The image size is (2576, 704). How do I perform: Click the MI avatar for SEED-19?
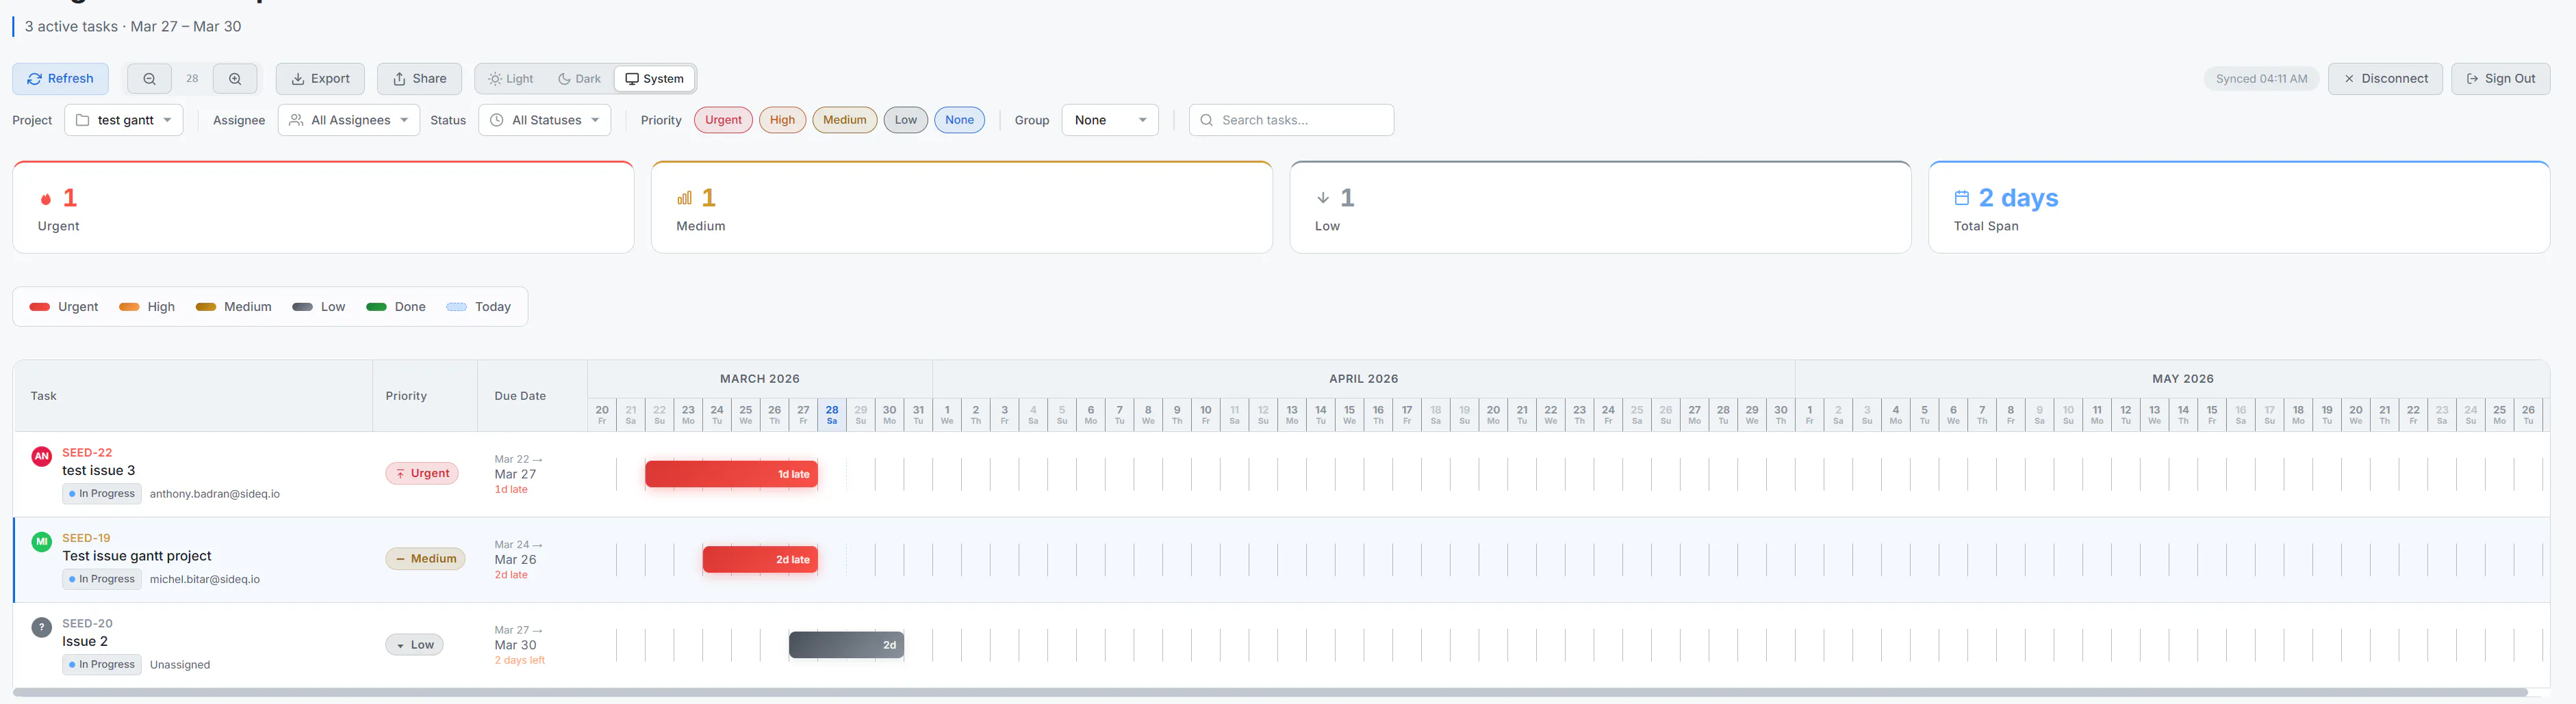(x=41, y=542)
